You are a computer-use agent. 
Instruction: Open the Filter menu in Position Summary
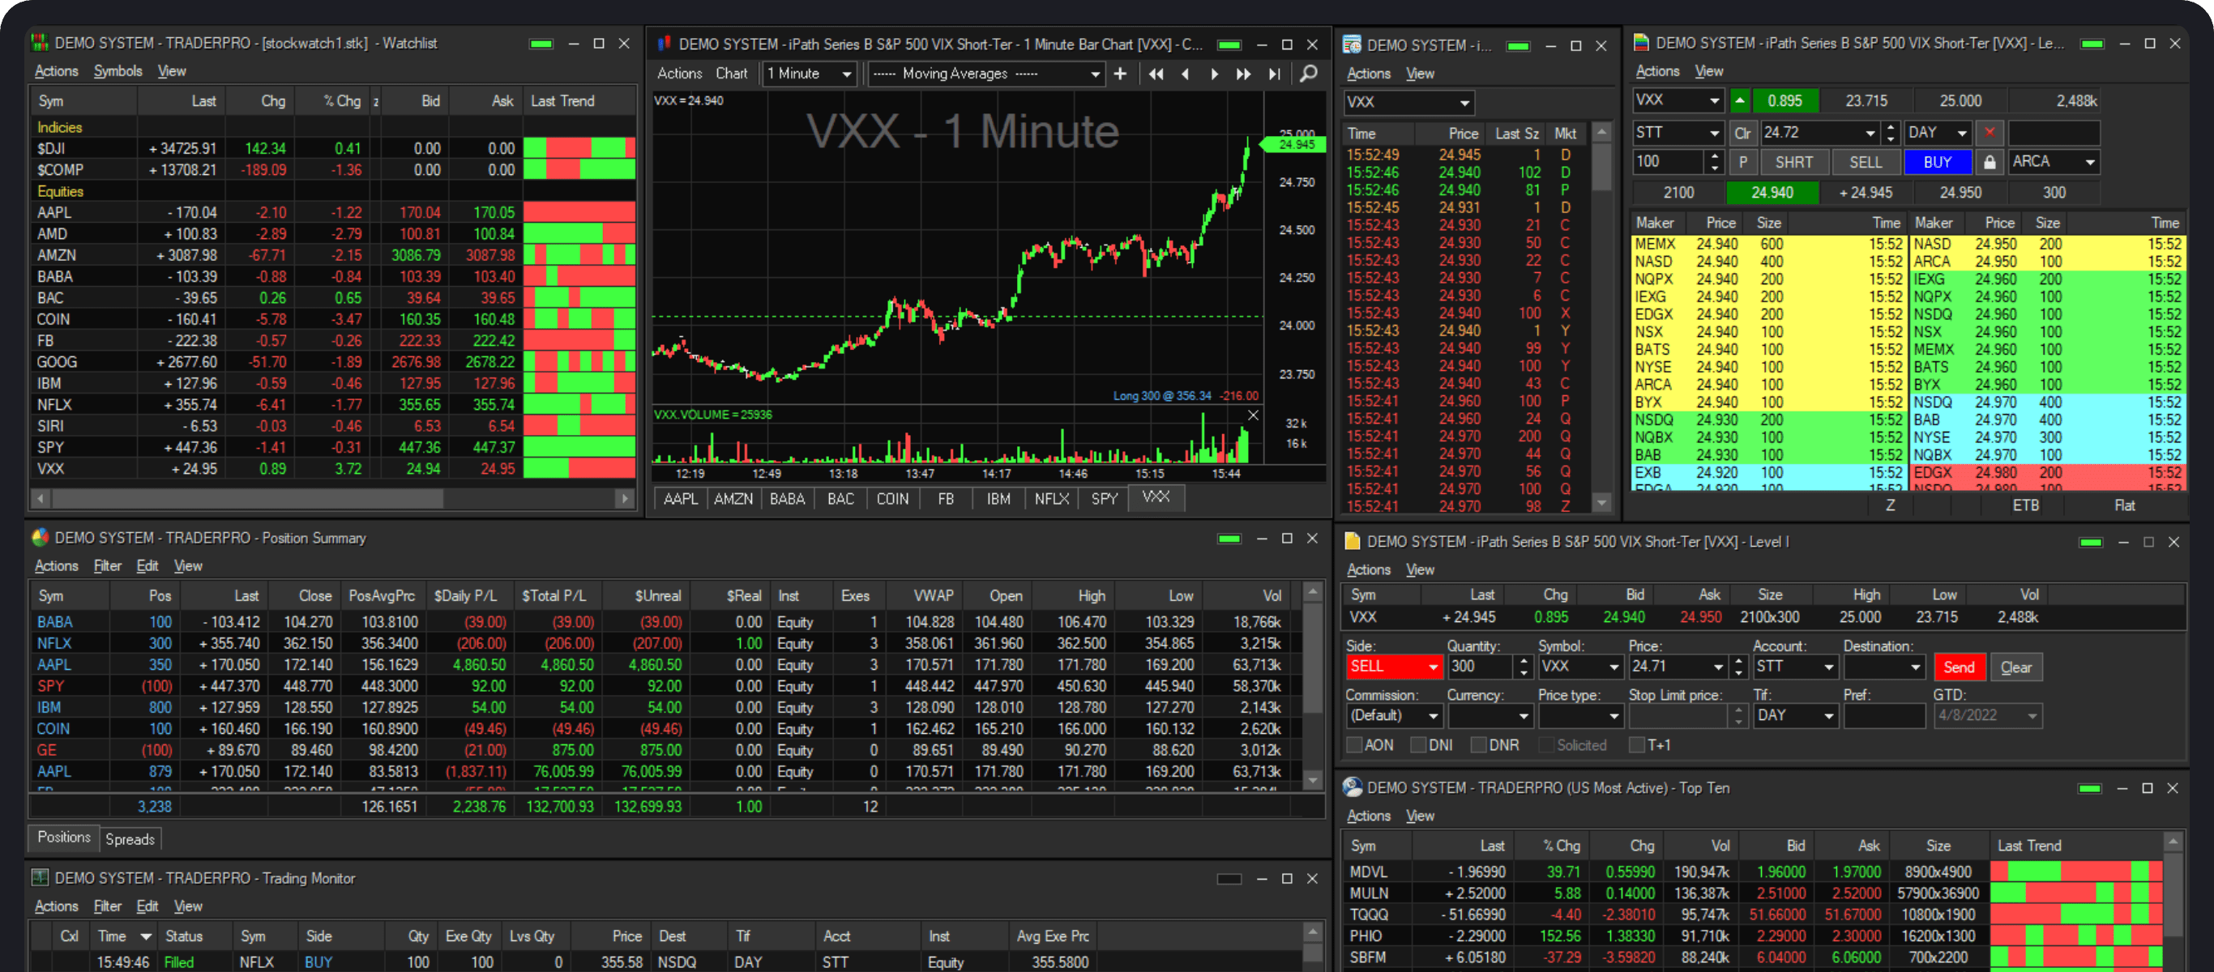(x=108, y=565)
